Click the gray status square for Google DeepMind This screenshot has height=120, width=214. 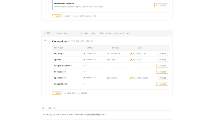[84, 66]
